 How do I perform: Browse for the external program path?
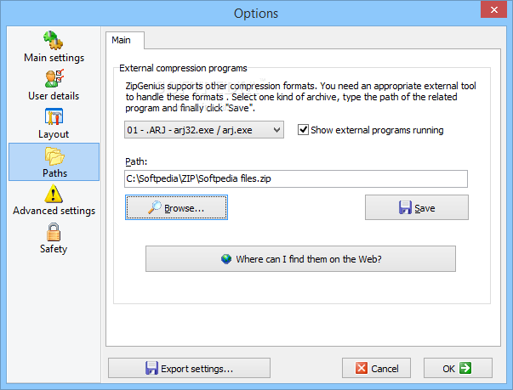click(x=176, y=207)
